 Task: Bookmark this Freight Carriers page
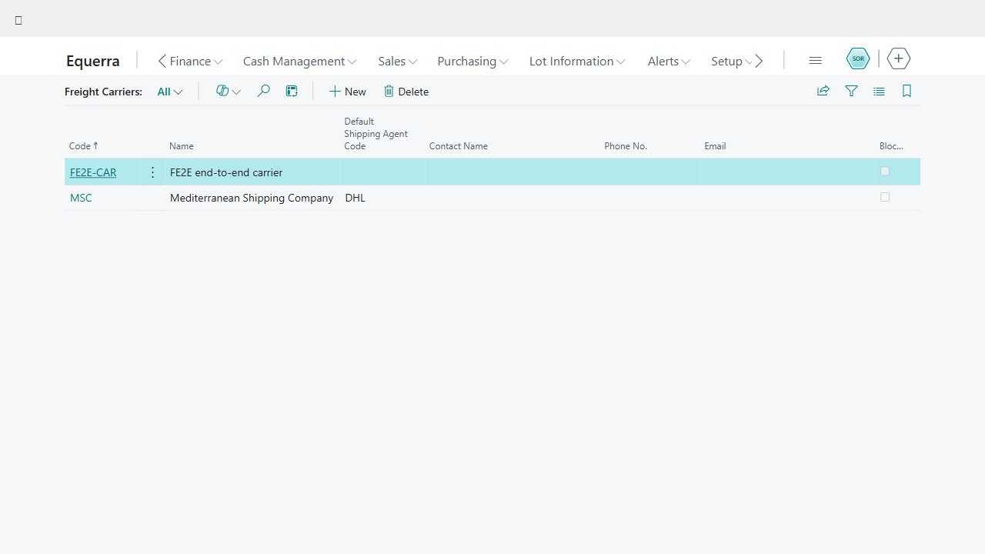tap(907, 91)
